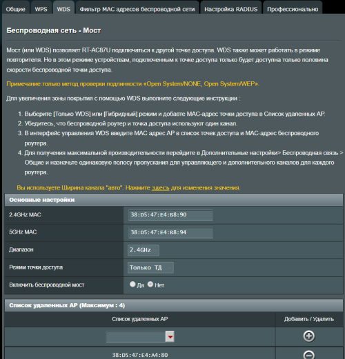Click the Включить беспроводной мост label
Viewport: 345px width, 359px height.
coord(46,285)
